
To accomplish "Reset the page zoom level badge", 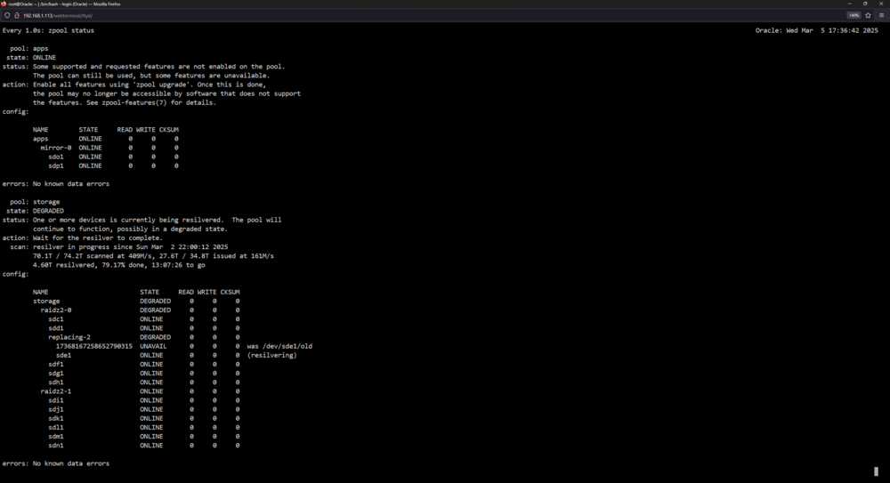I will click(854, 15).
